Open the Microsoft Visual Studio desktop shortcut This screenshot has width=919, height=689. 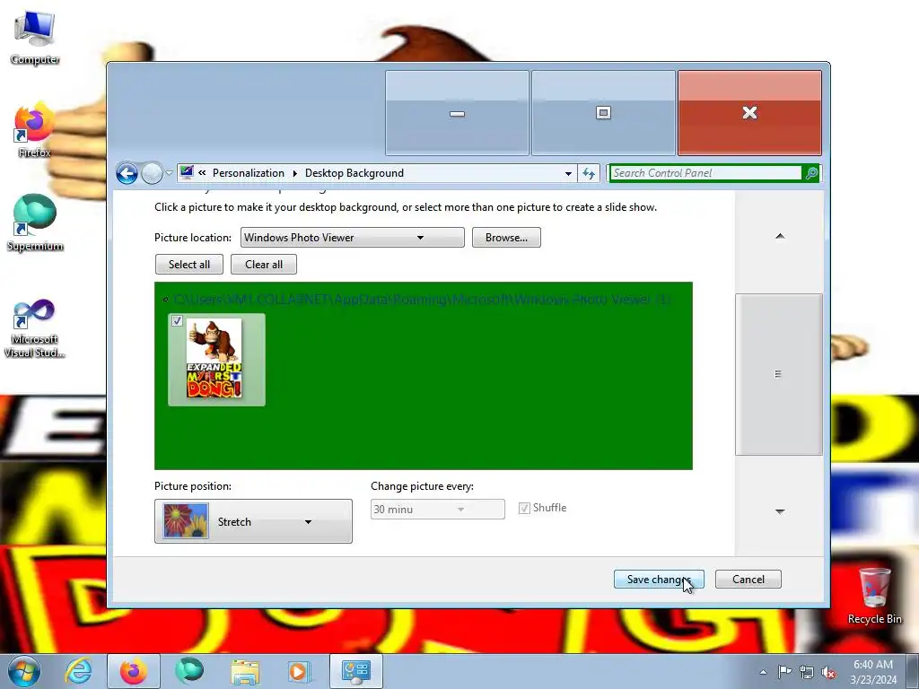35,328
